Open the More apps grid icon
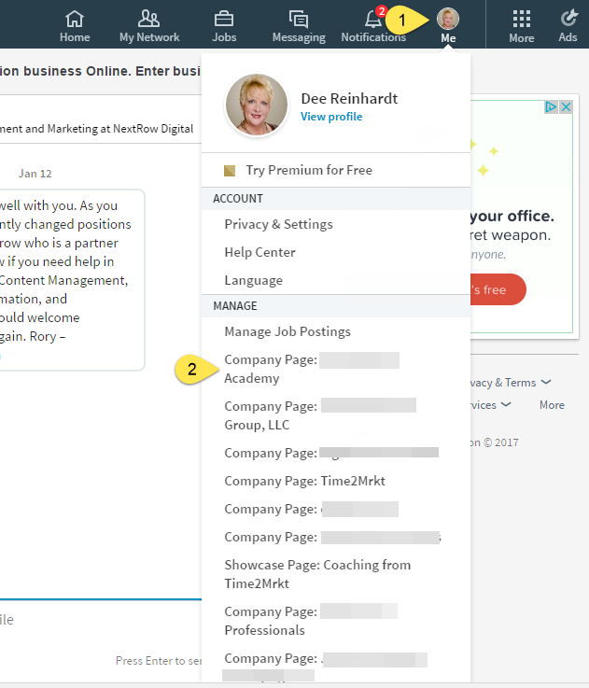 click(522, 19)
